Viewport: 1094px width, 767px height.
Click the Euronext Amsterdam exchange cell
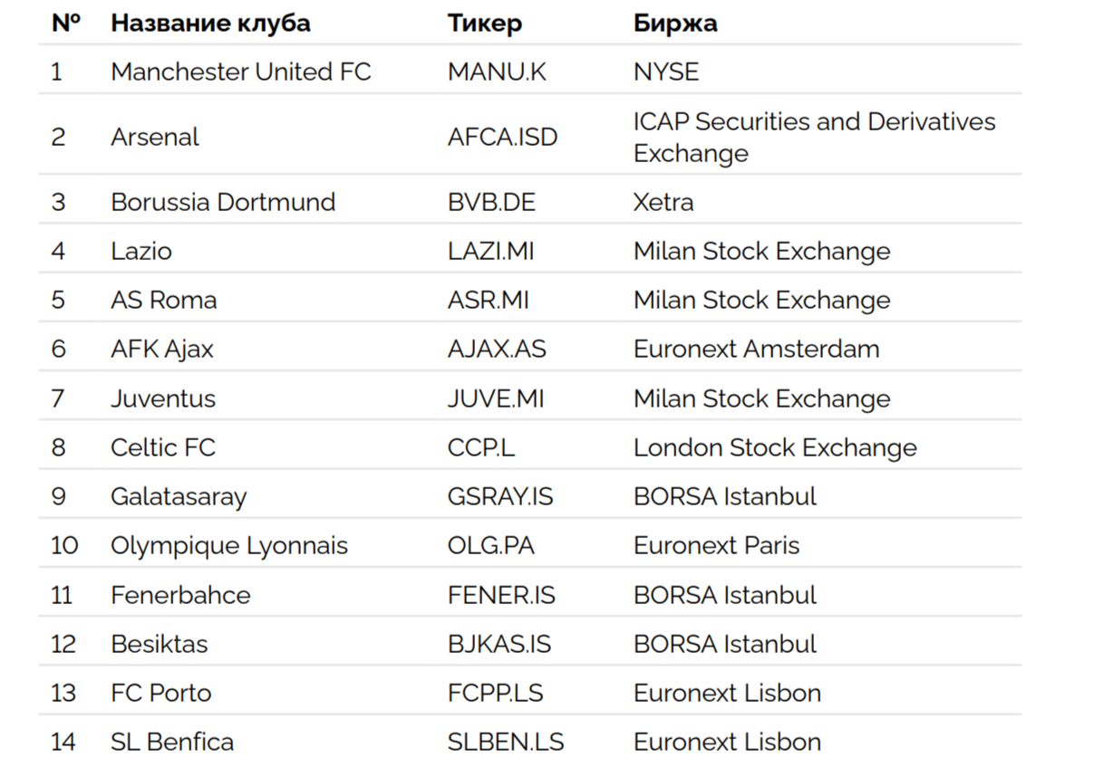coord(756,349)
